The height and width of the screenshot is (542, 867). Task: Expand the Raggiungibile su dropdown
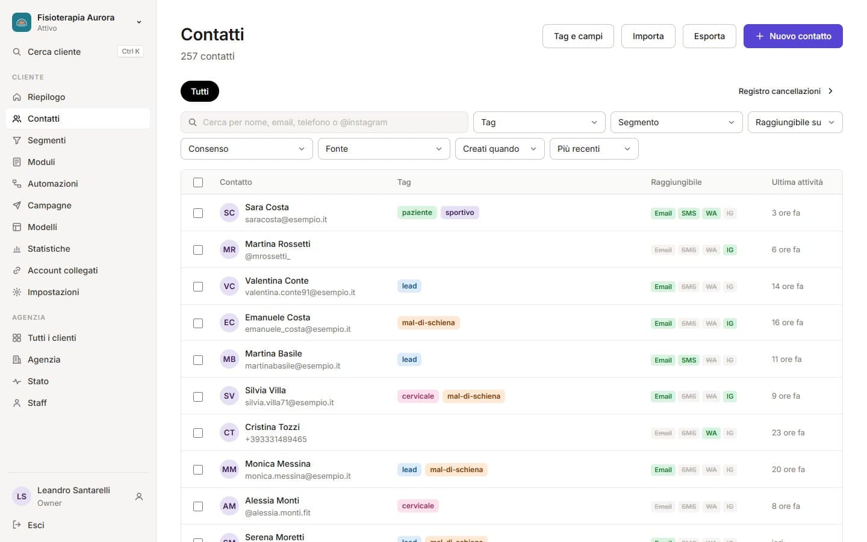click(795, 122)
